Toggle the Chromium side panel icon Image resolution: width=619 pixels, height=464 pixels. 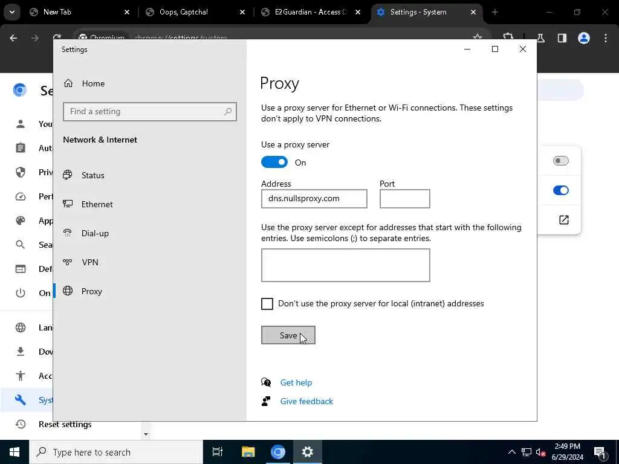pyautogui.click(x=562, y=38)
